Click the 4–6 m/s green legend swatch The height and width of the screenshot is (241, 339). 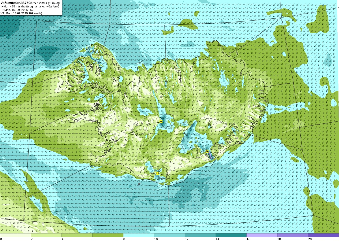77,235
